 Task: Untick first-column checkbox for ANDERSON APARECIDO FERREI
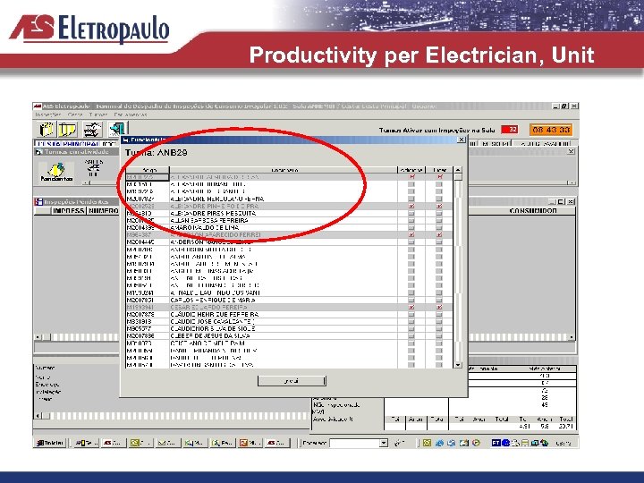pyautogui.click(x=411, y=234)
